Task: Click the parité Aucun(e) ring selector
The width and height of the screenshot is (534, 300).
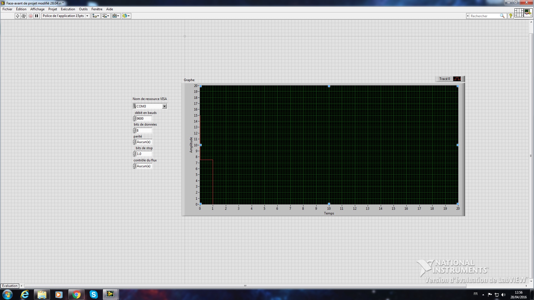Action: point(144,142)
